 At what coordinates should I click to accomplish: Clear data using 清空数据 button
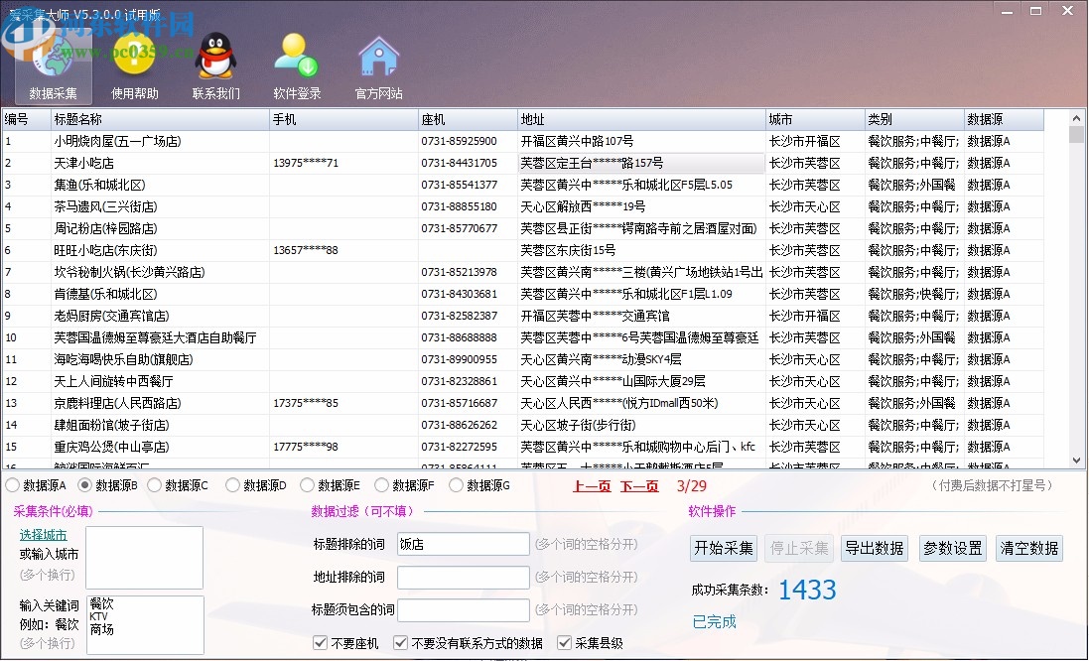(x=1029, y=548)
